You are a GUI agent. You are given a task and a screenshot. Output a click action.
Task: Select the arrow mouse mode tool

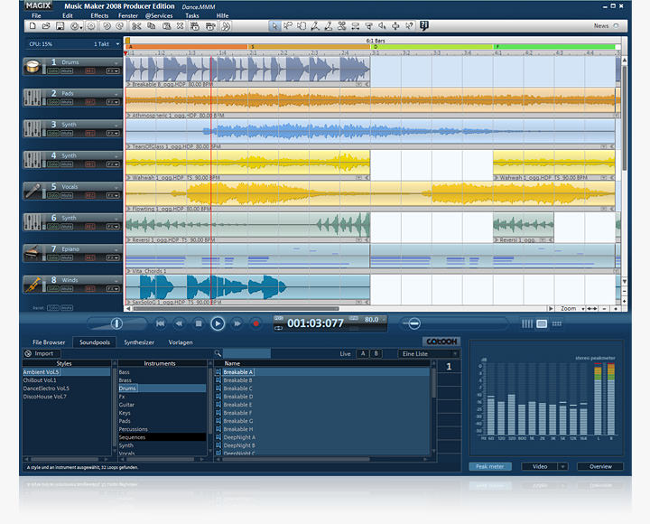click(274, 26)
